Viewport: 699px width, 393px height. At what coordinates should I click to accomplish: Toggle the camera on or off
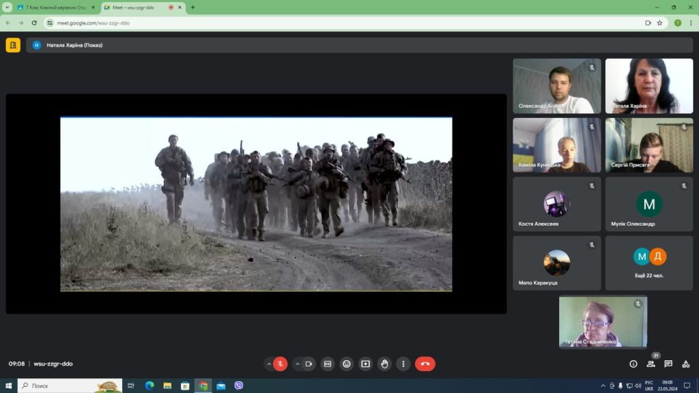(x=309, y=364)
